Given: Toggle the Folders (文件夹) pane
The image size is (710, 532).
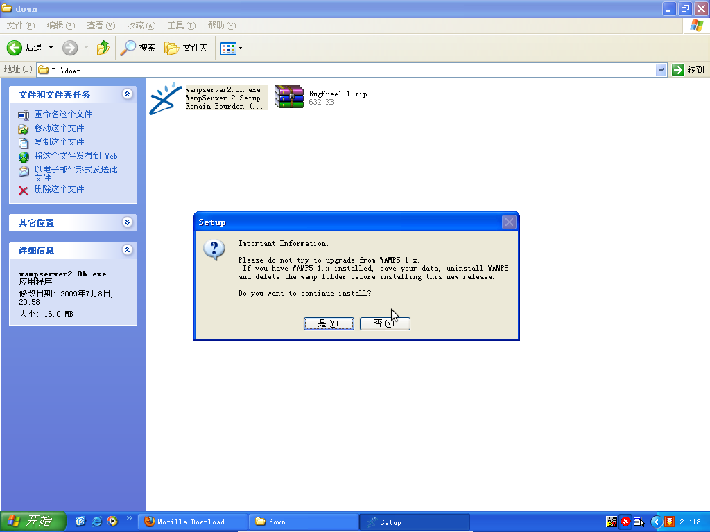Looking at the screenshot, I should point(186,48).
